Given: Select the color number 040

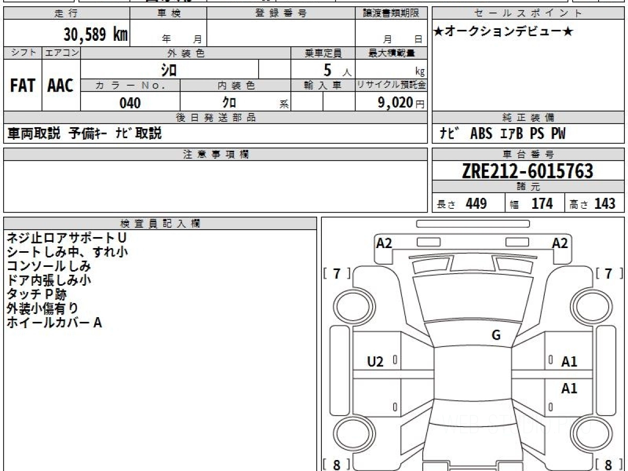Looking at the screenshot, I should (130, 103).
